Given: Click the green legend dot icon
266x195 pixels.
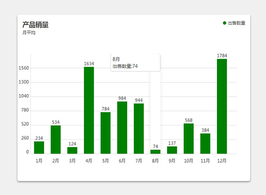Looking at the screenshot, I should click(225, 23).
